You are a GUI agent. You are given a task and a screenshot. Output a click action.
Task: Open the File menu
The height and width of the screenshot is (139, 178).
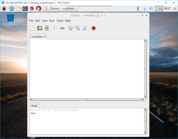31,21
